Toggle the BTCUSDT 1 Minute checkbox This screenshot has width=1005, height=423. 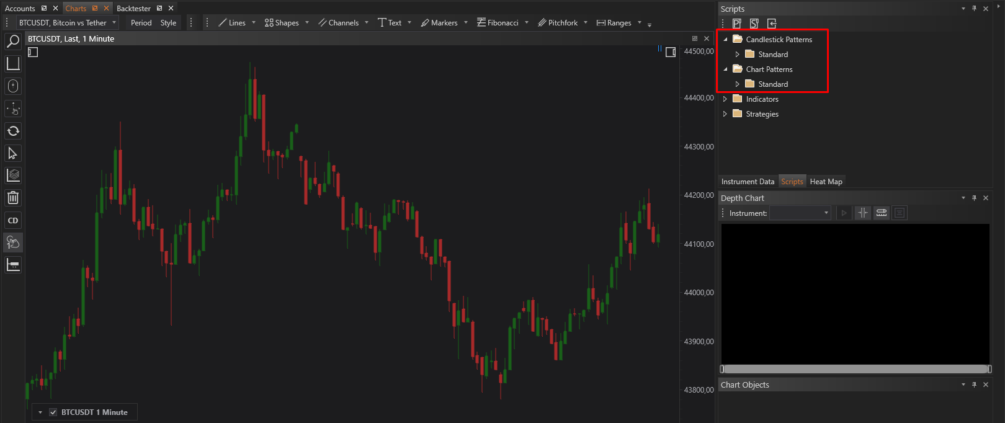click(x=53, y=412)
